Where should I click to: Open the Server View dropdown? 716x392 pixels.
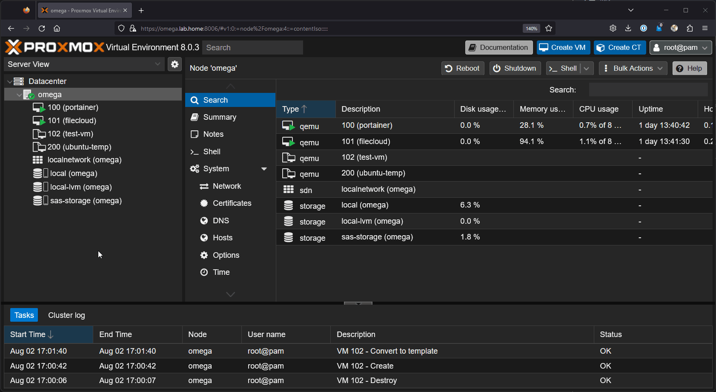coord(158,64)
